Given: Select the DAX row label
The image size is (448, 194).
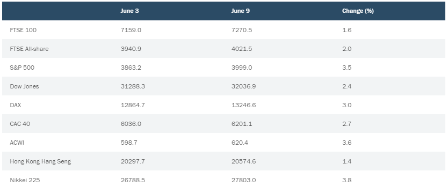Looking at the screenshot, I should pos(16,105).
